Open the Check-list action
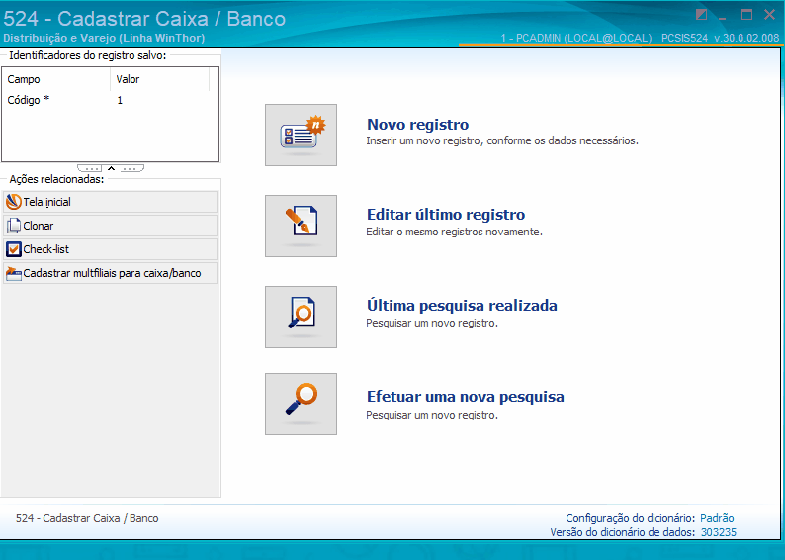Screen dimensions: 785x560 point(110,249)
